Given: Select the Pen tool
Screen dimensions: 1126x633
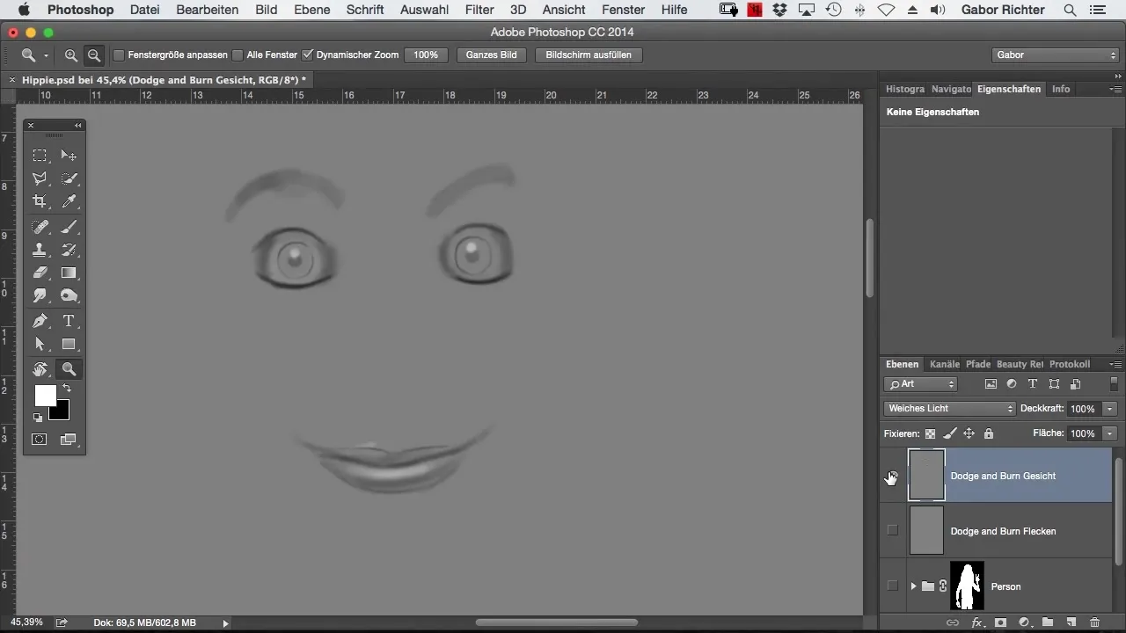Looking at the screenshot, I should pos(40,321).
